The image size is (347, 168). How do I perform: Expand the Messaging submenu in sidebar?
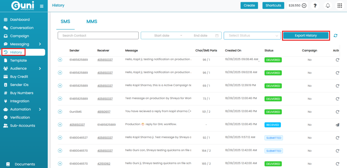click(40, 44)
